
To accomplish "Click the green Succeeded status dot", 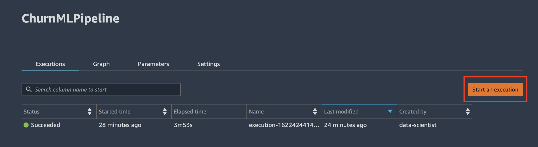I will tap(26, 125).
